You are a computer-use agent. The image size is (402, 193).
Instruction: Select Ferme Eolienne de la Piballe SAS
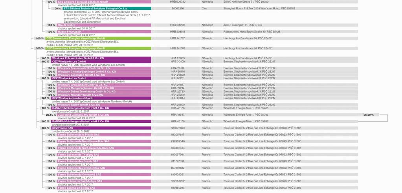coord(79,135)
